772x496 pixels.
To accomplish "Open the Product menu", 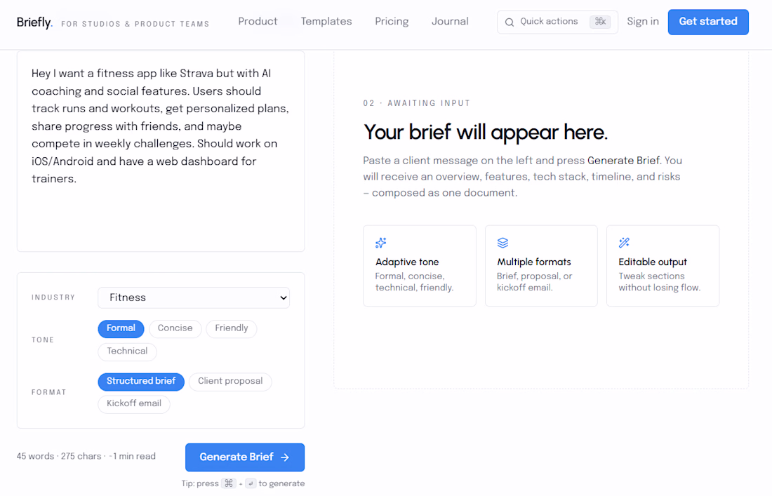I will [x=258, y=22].
